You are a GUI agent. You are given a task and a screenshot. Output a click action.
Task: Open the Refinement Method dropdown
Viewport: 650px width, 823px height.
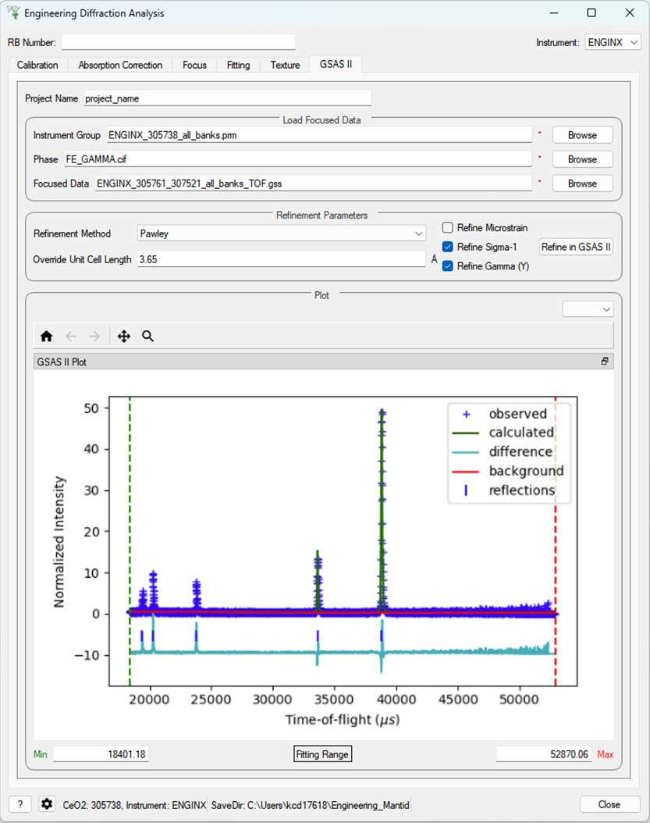[x=281, y=233]
